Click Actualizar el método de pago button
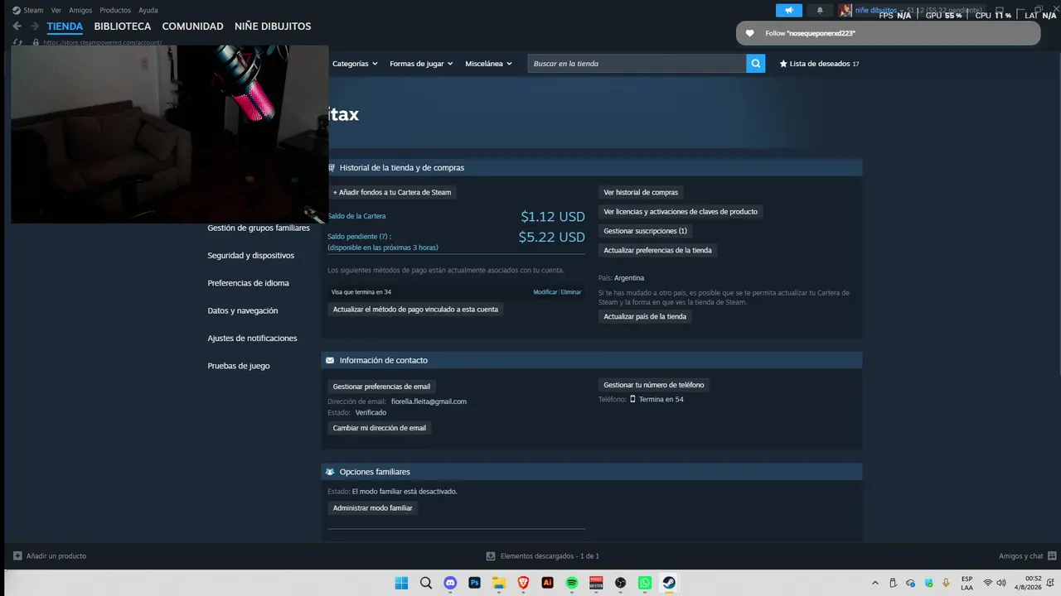 pos(416,310)
